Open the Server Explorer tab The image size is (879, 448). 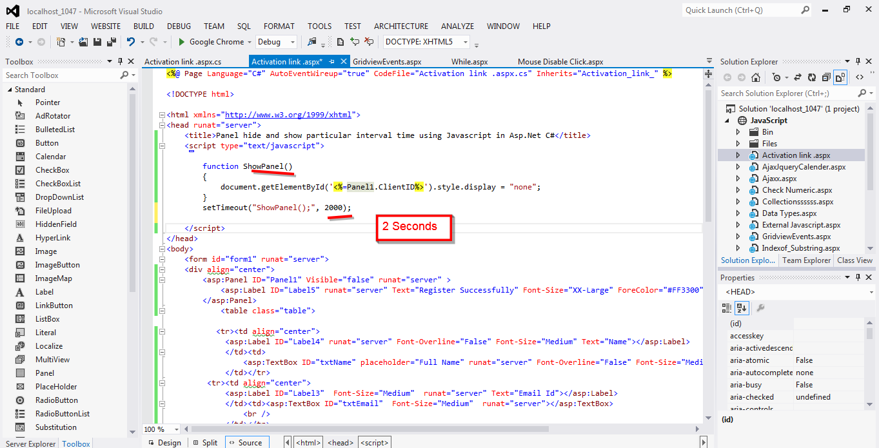(30, 443)
